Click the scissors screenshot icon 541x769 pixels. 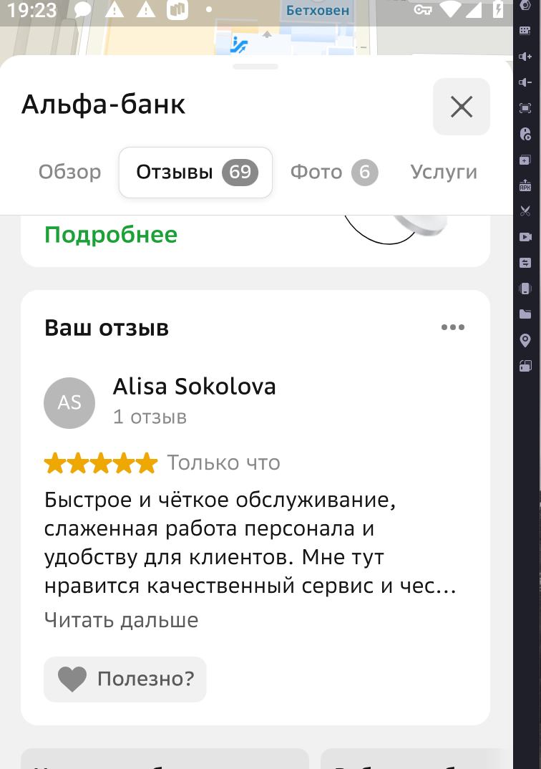(525, 211)
